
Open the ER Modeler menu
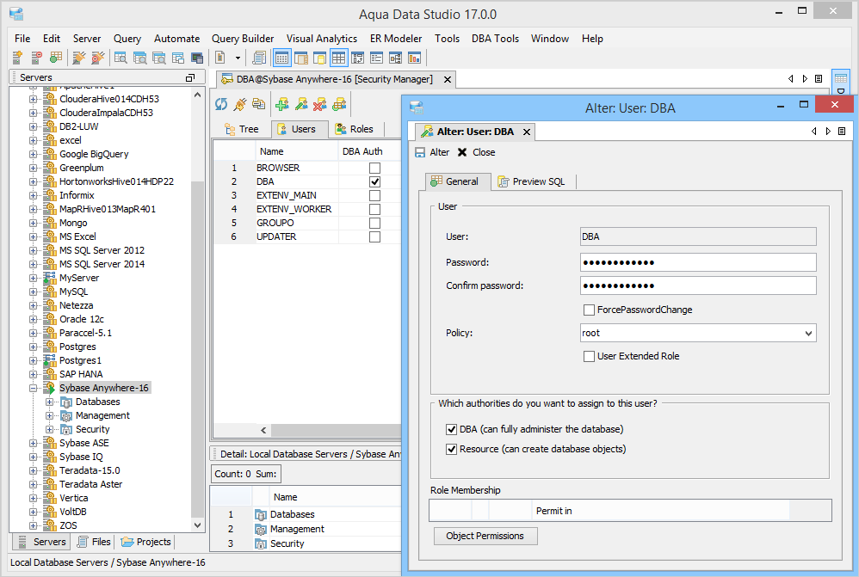396,39
